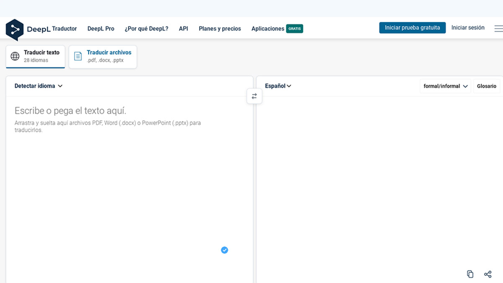The image size is (503, 283).
Task: Click the globe icon in Traducir texto
Action: (x=15, y=56)
